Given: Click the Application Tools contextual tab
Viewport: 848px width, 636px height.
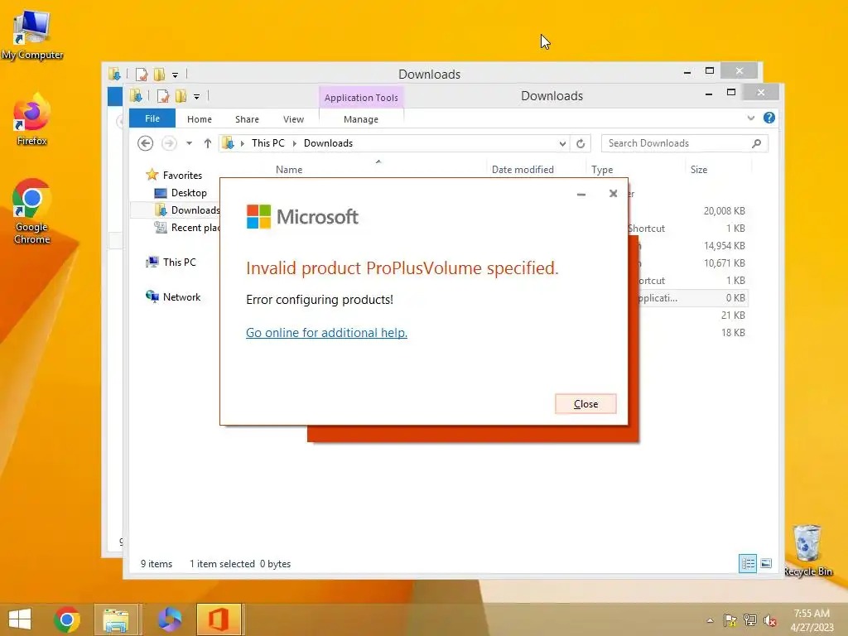Looking at the screenshot, I should point(361,98).
